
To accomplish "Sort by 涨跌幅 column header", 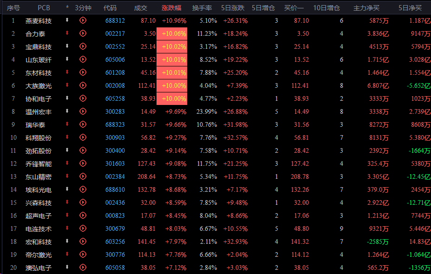I will click(171, 8).
